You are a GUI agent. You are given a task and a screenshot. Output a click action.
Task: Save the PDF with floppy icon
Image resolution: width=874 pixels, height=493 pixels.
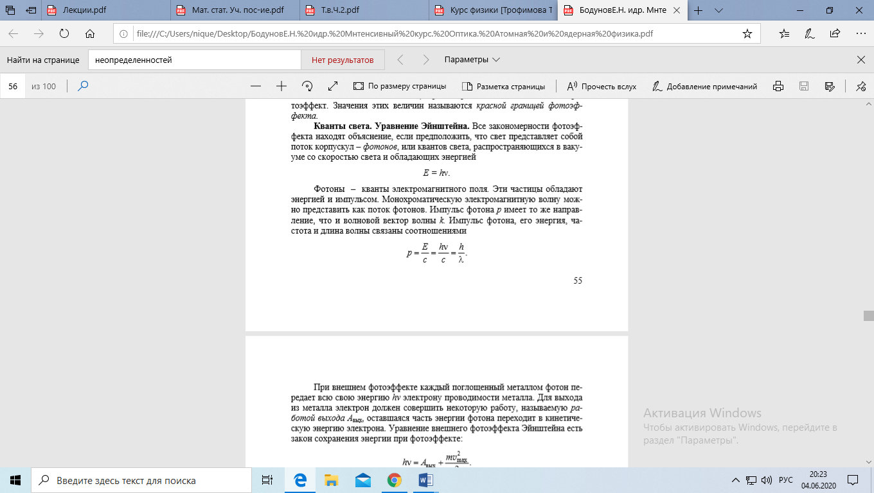pyautogui.click(x=803, y=86)
